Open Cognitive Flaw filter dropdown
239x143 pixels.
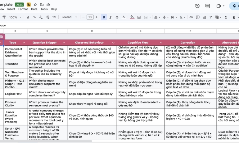coord(161,43)
